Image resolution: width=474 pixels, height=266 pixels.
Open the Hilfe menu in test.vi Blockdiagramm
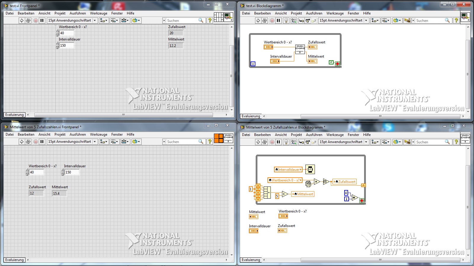pyautogui.click(x=367, y=13)
